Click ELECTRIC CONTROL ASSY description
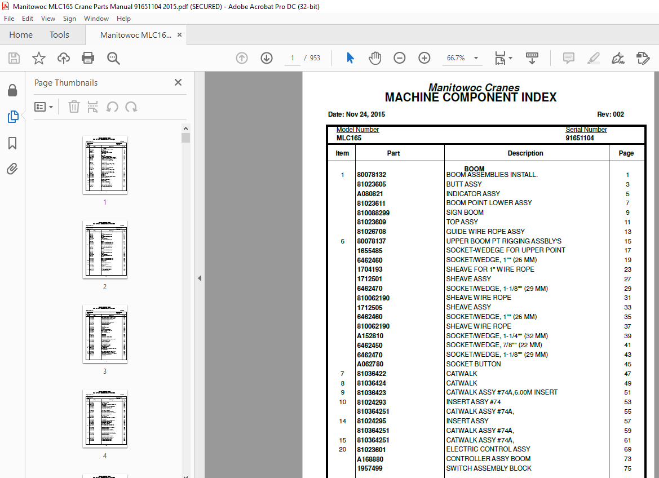 point(488,449)
